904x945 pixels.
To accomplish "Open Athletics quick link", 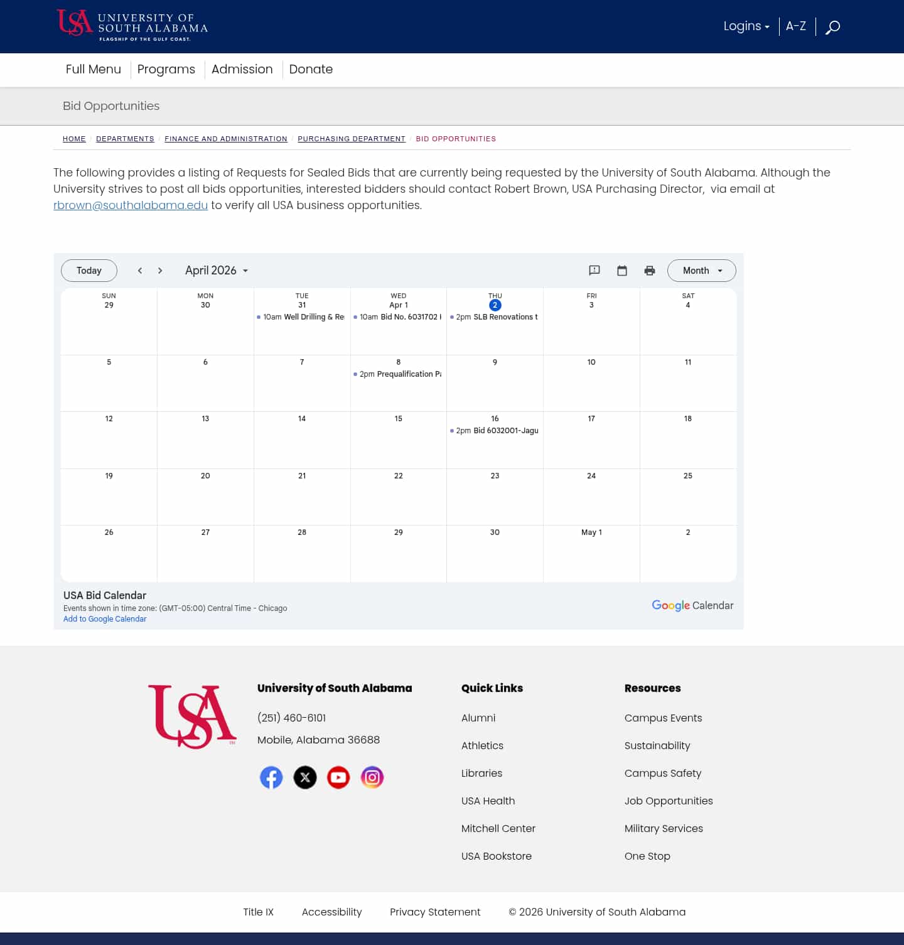I will pyautogui.click(x=482, y=745).
